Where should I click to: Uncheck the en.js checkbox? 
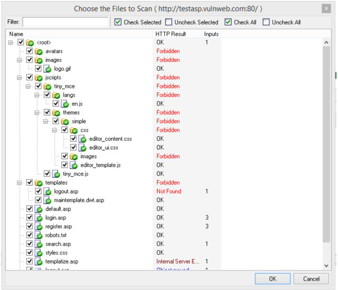click(x=56, y=103)
